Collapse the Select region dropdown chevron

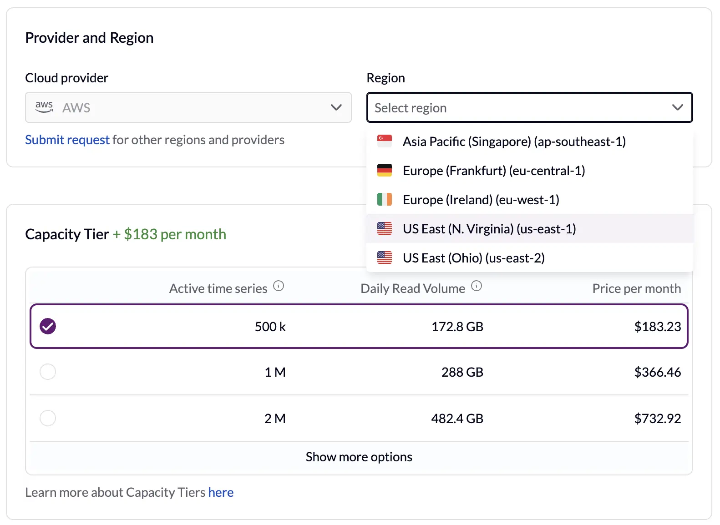[677, 108]
